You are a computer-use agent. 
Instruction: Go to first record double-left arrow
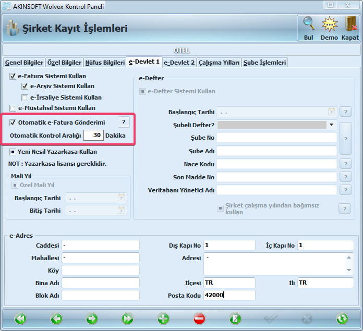20,318
